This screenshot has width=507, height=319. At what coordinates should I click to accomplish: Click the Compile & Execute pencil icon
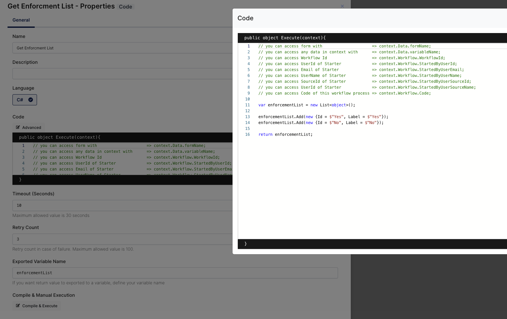pyautogui.click(x=18, y=306)
